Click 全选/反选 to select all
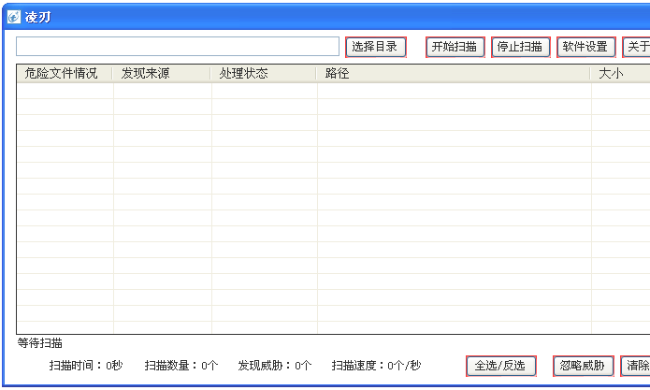This screenshot has width=650, height=390. tap(500, 366)
